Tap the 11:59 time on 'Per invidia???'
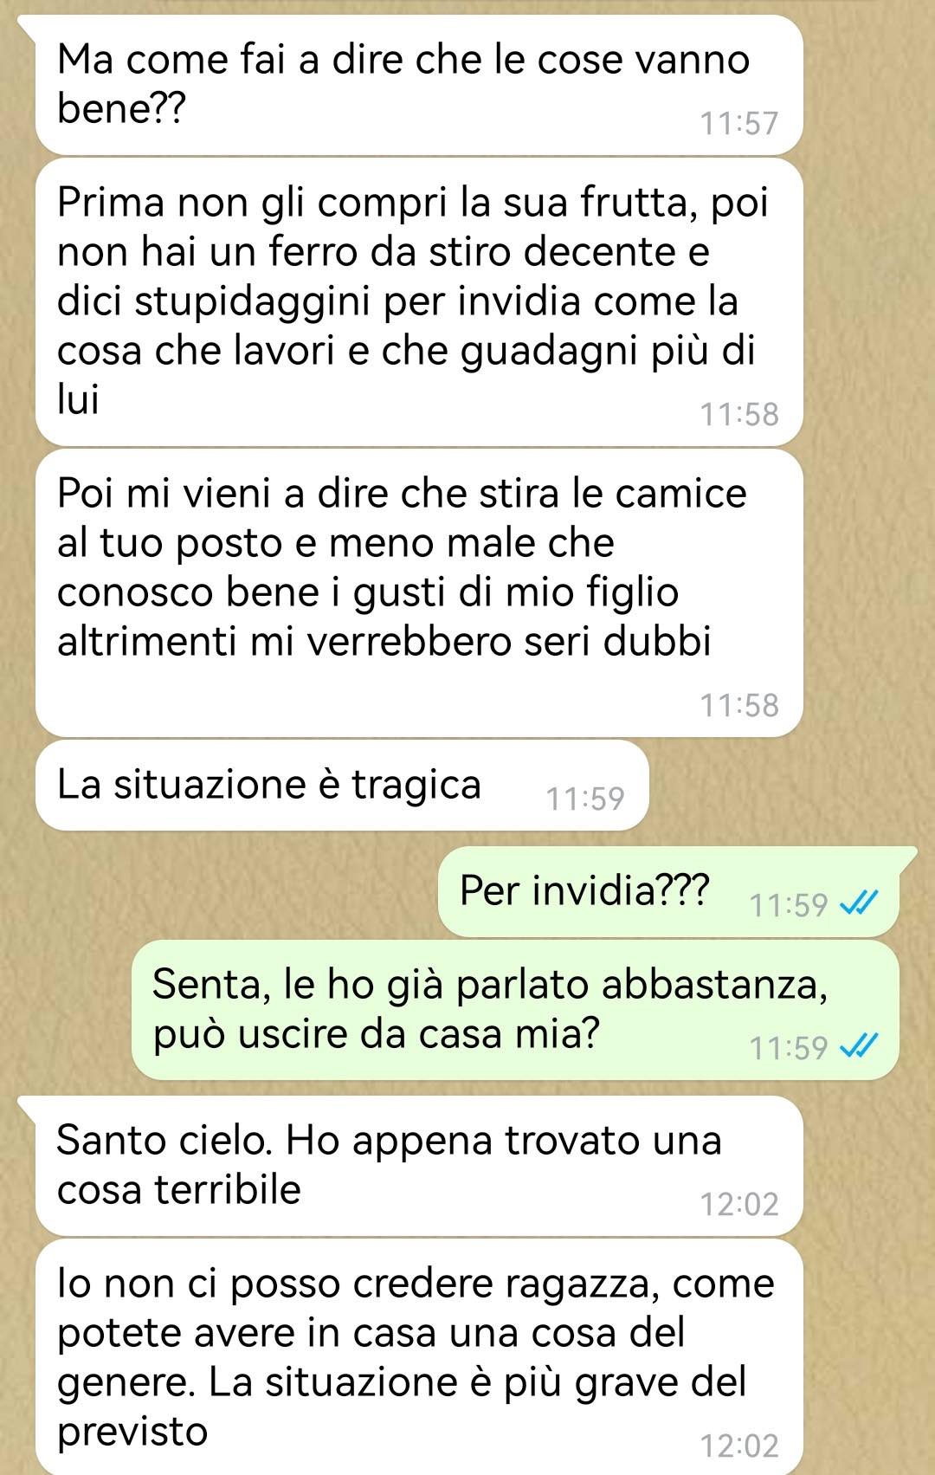Screen dimensions: 935x1475 pos(789,905)
